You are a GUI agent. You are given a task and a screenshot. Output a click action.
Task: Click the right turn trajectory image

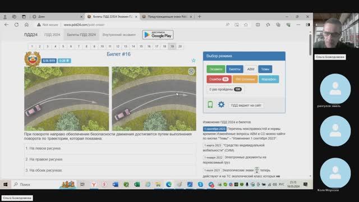[x=154, y=99]
